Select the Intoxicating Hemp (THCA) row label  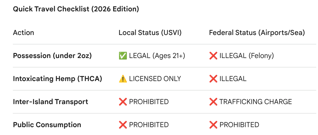tap(57, 78)
